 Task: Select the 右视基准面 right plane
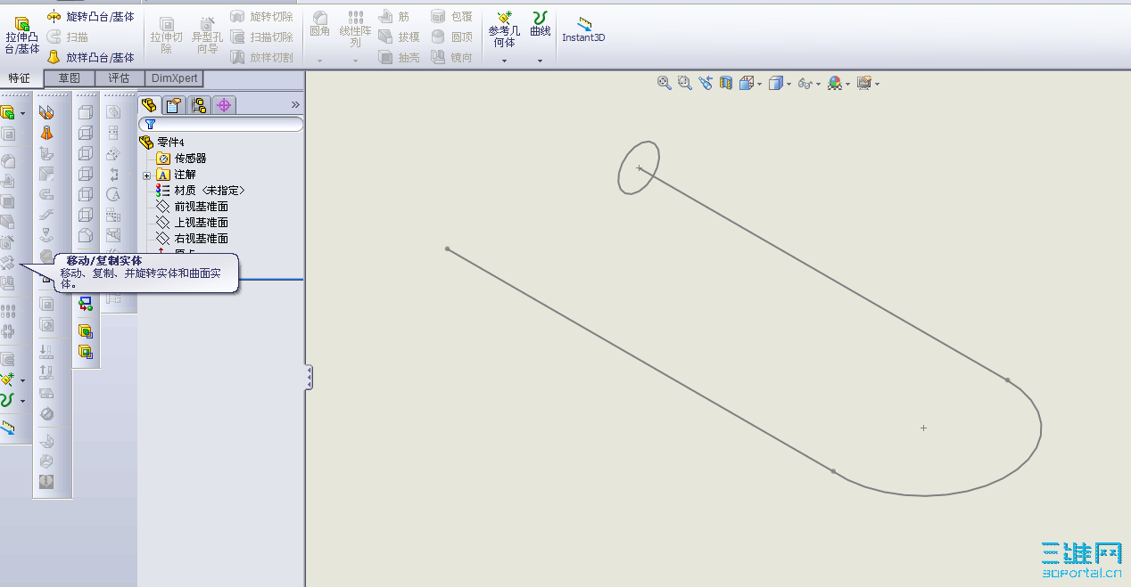click(192, 239)
